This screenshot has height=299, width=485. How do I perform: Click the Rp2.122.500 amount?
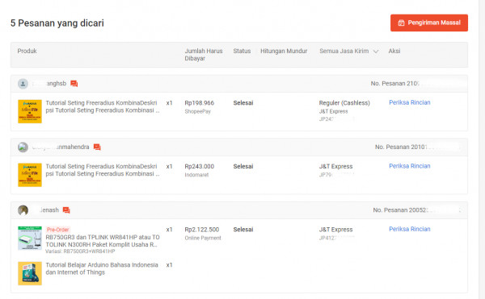(201, 230)
